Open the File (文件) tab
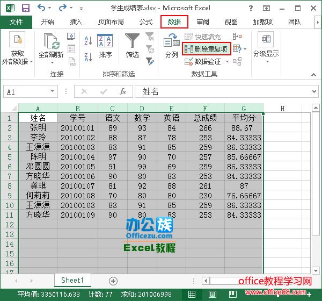Image resolution: width=322 pixels, height=301 pixels. pos(16,22)
